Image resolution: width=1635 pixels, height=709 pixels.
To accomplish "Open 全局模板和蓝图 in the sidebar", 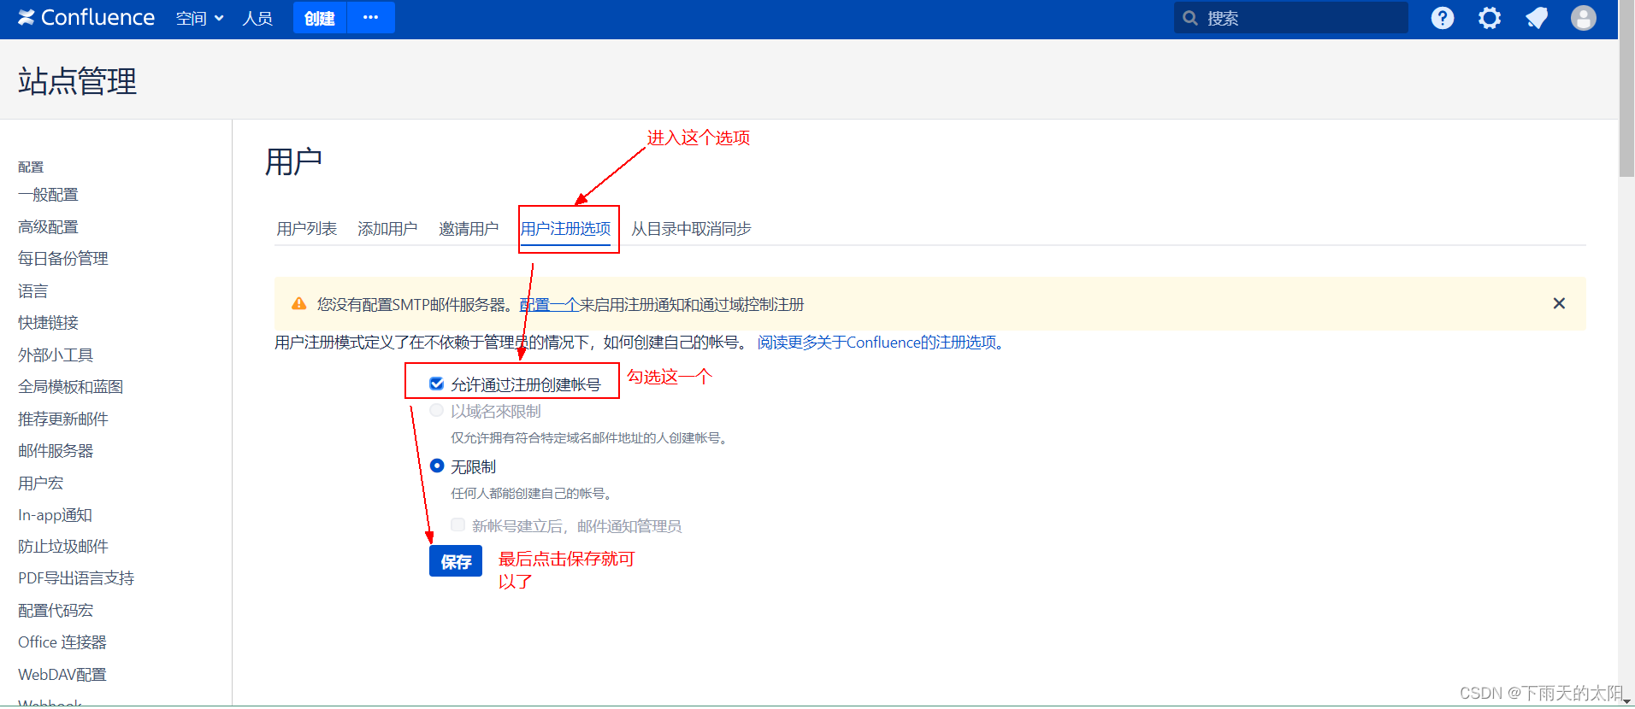I will 71,386.
